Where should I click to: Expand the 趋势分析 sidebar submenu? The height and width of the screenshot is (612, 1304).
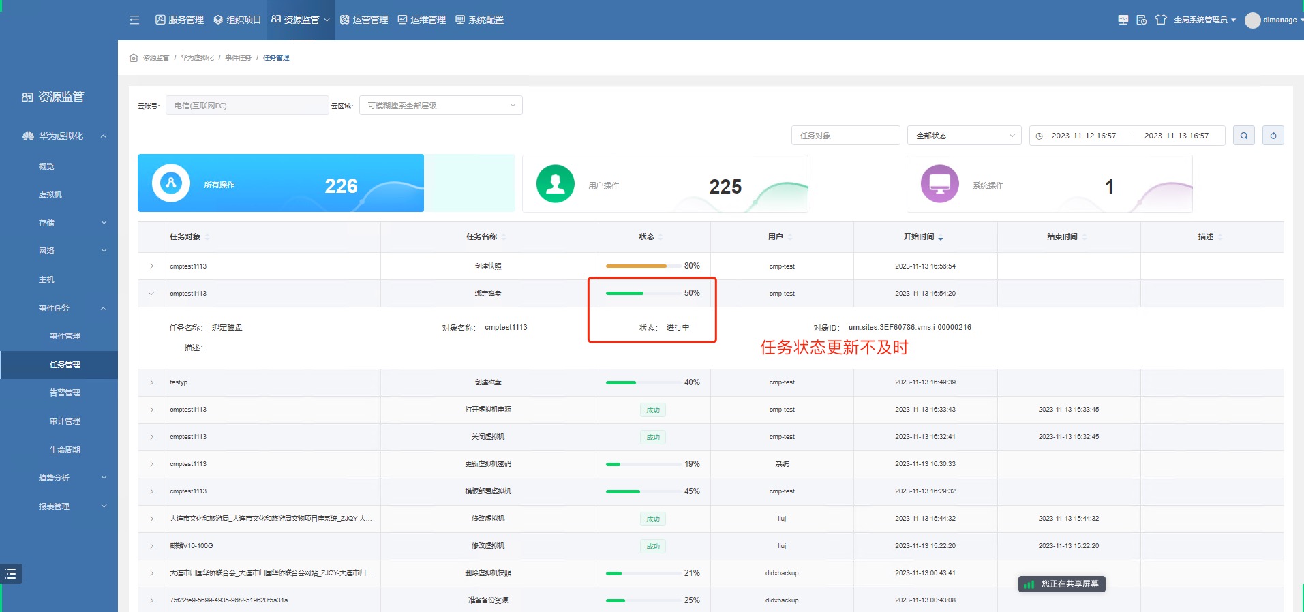pyautogui.click(x=104, y=477)
